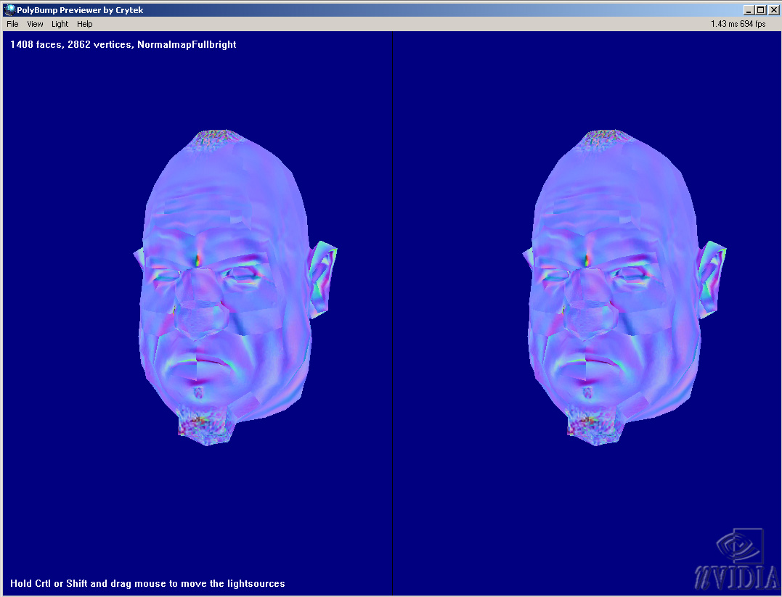The image size is (782, 597).
Task: Maximize the PolyBump Previewer window
Action: pos(760,10)
